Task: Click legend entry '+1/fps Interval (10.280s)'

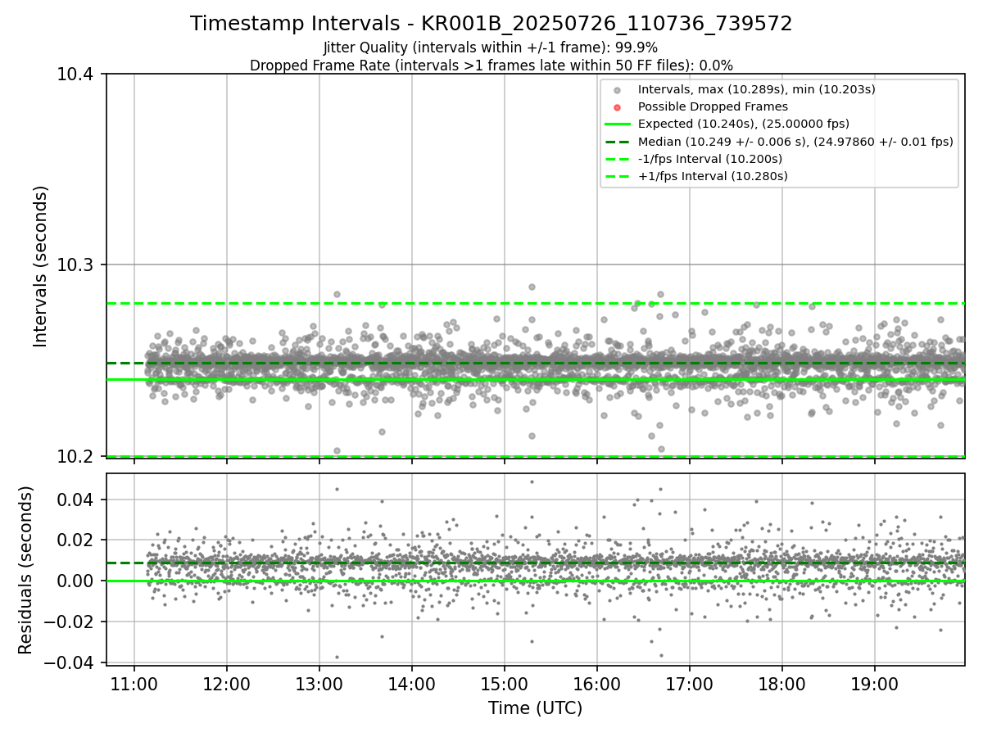Action: point(713,176)
